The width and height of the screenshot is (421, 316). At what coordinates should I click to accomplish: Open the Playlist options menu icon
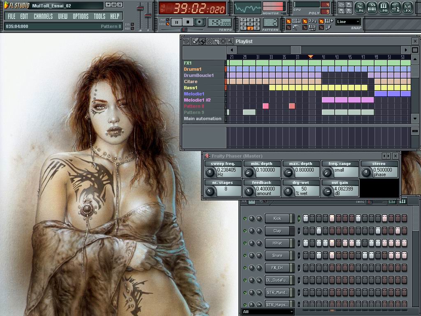coord(186,41)
